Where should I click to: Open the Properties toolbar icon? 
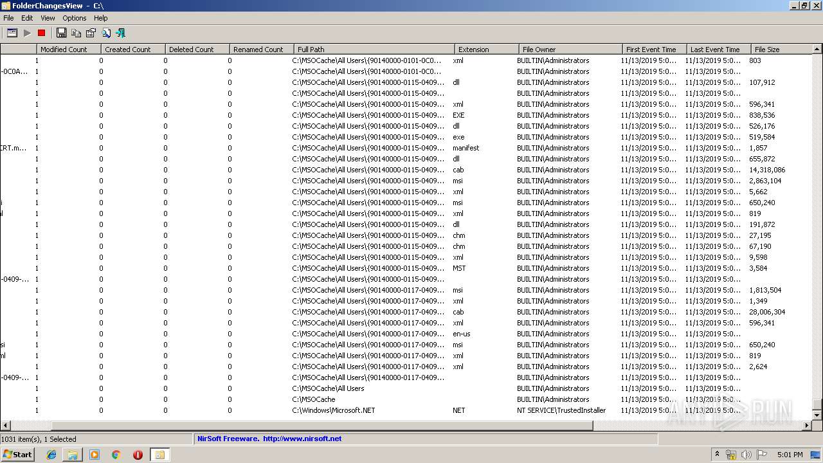[91, 33]
